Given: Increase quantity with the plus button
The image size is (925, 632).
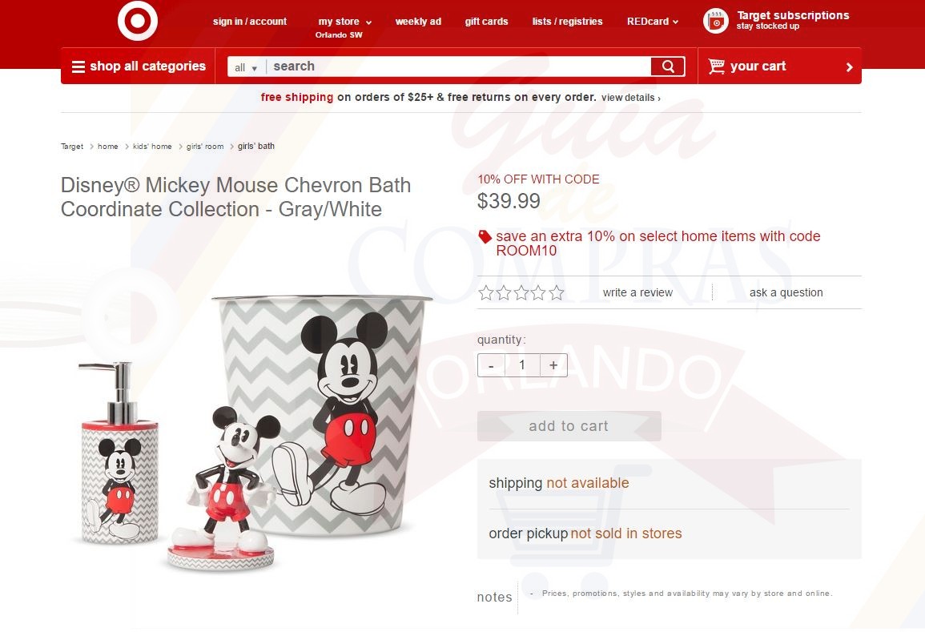Looking at the screenshot, I should [553, 365].
